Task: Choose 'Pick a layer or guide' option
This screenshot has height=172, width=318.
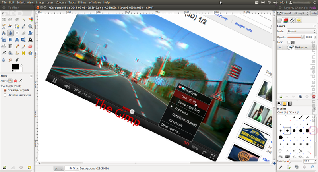Action: tap(16, 90)
